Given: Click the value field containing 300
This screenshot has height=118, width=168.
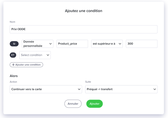Looking at the screenshot, I should coord(142,44).
